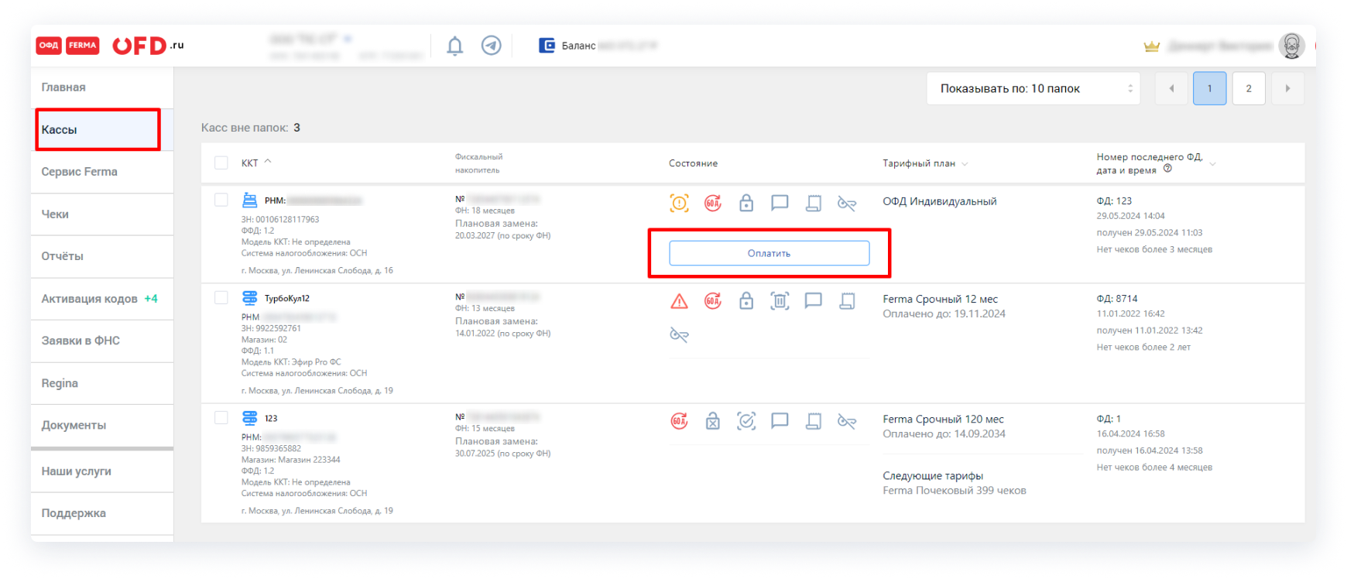Click the 60-day icon in ТурбоКул12 row
This screenshot has height=579, width=1347.
pyautogui.click(x=713, y=300)
